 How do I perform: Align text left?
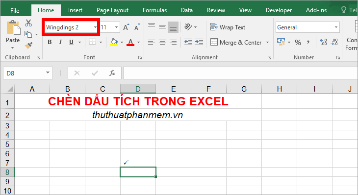[x=152, y=42]
